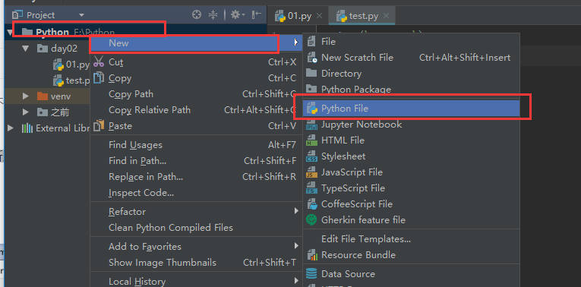
Task: Hide the Project tool window icon
Action: coord(257,15)
